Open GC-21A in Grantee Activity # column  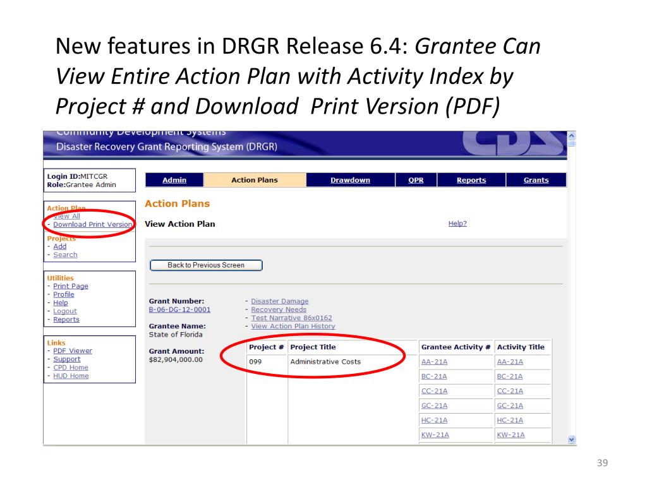pos(434,405)
